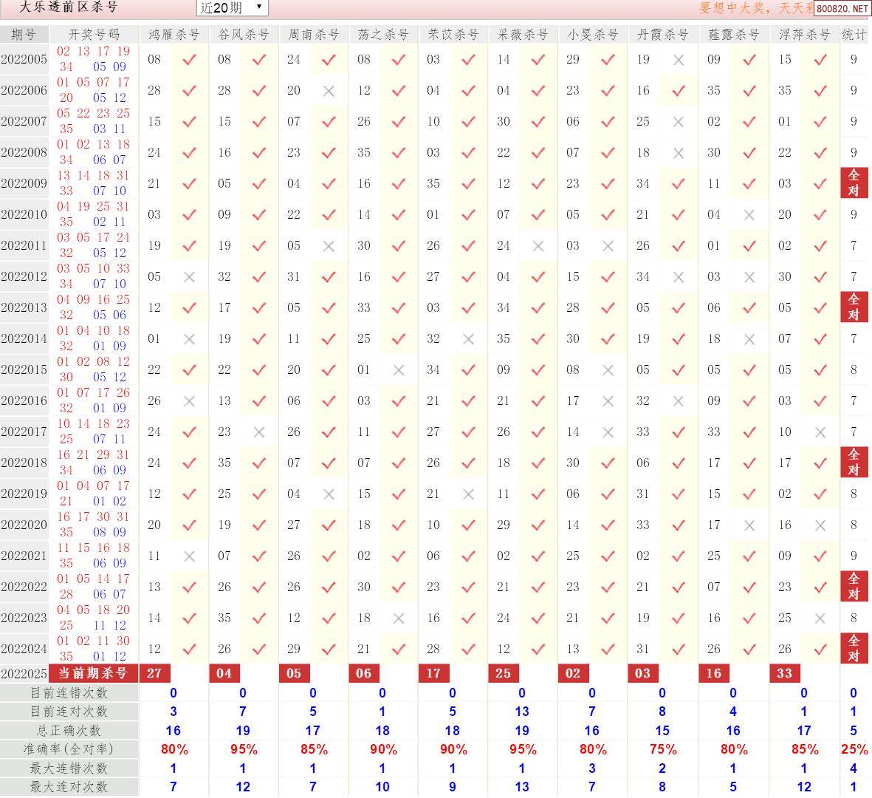Click the 目前连对次数 row label
Image resolution: width=872 pixels, height=798 pixels.
point(69,712)
